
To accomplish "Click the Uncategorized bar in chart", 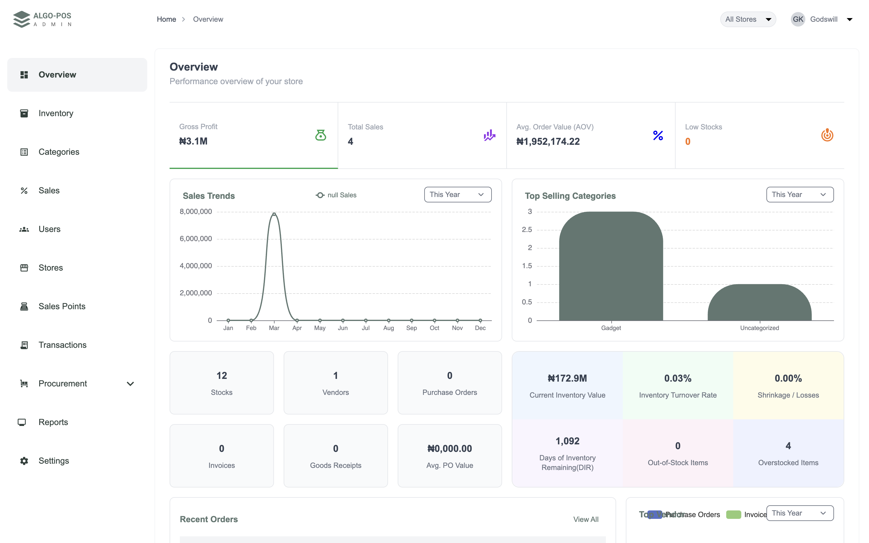I will coord(759,302).
